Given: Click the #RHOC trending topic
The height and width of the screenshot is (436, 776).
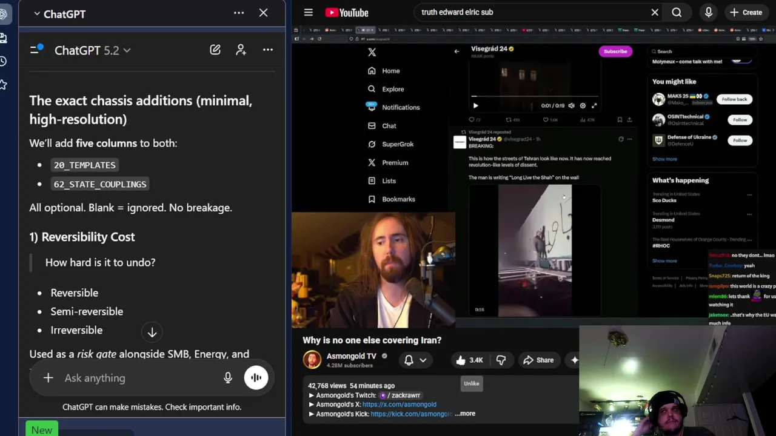Looking at the screenshot, I should click(661, 246).
